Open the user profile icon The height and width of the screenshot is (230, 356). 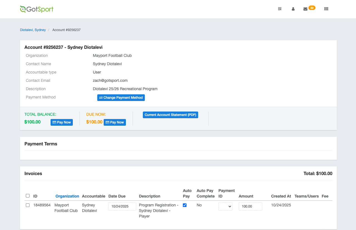(x=293, y=9)
